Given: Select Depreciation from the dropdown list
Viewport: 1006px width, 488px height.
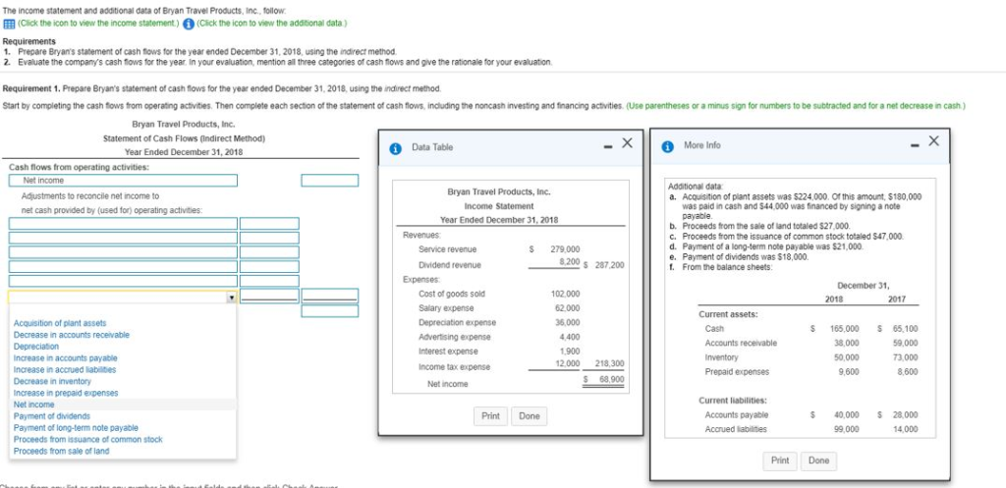Looking at the screenshot, I should tap(36, 347).
